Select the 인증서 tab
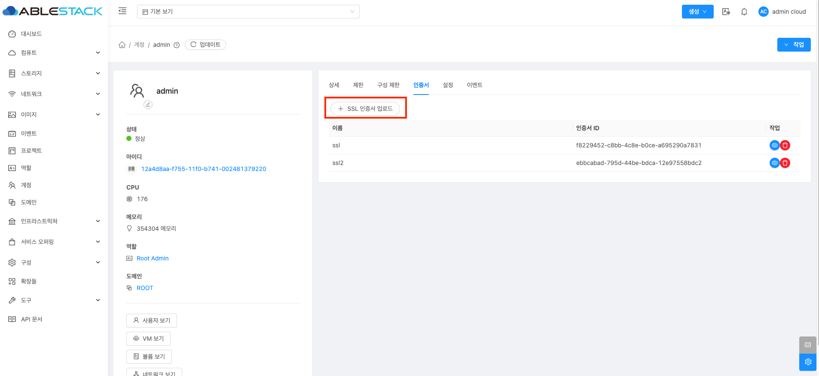The height and width of the screenshot is (376, 819). [421, 85]
